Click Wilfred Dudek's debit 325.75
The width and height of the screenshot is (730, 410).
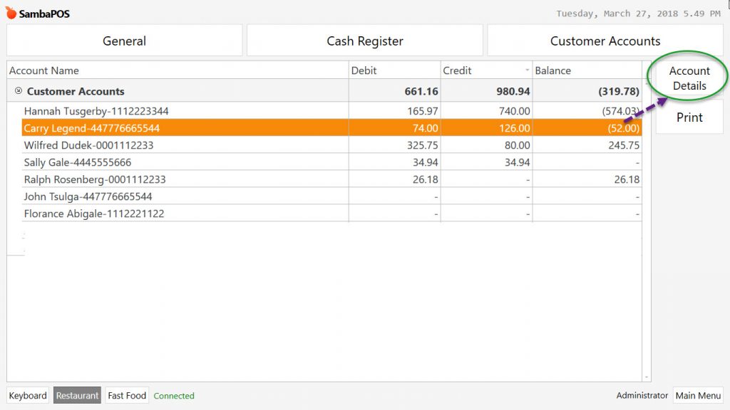[x=422, y=145]
